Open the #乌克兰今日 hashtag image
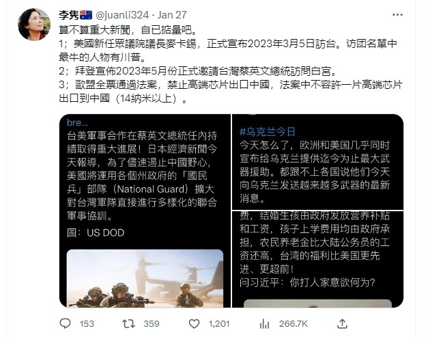 (317, 162)
